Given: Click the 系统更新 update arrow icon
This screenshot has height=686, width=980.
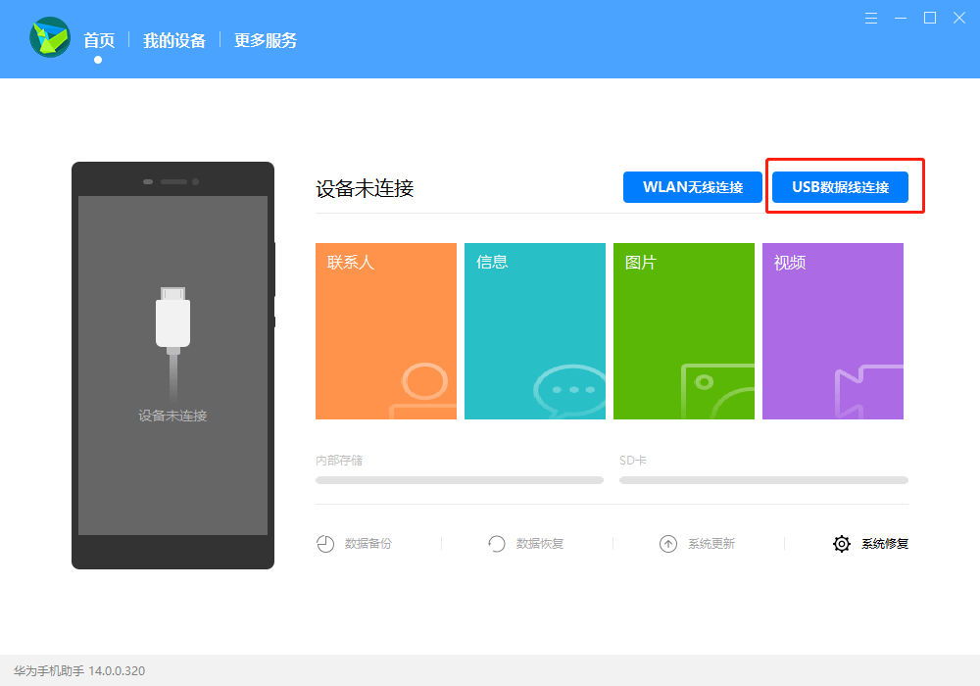Looking at the screenshot, I should [668, 544].
